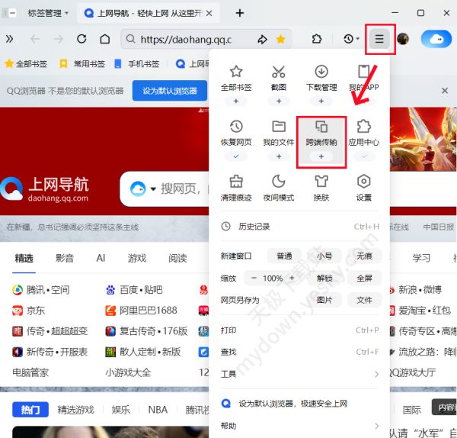Toggle bookmark star in address bar
The height and width of the screenshot is (438, 457).
pos(280,39)
